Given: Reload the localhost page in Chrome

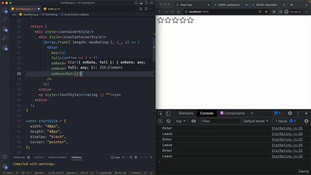Looking at the screenshot, I should [x=172, y=12].
